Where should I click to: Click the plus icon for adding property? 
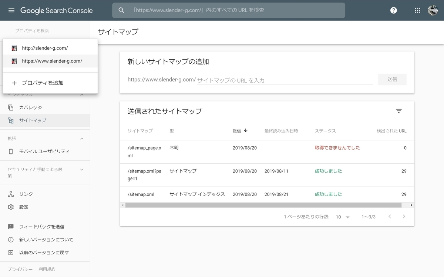coord(14,83)
